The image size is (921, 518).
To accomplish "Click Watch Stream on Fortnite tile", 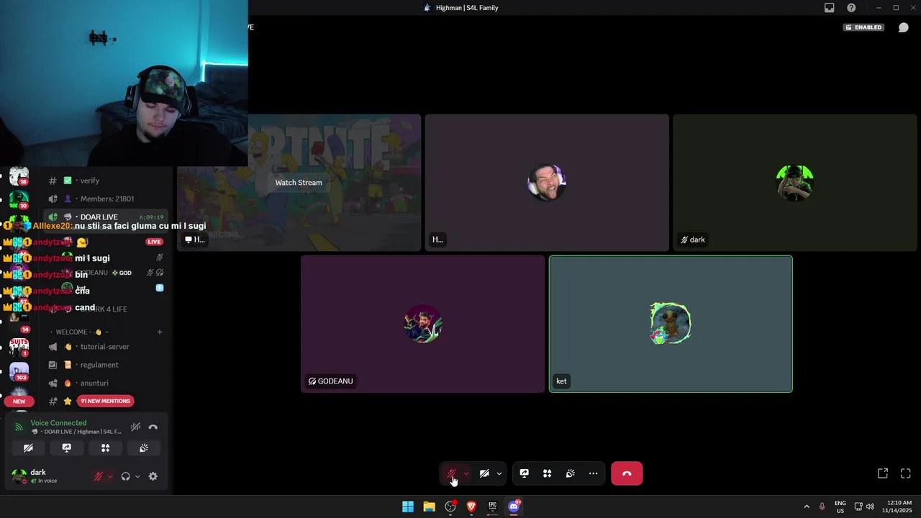I will (299, 183).
